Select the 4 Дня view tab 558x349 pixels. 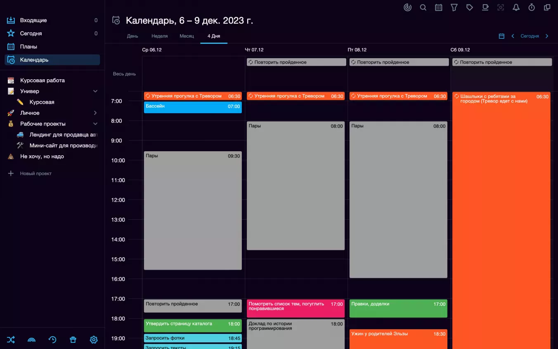pyautogui.click(x=214, y=36)
